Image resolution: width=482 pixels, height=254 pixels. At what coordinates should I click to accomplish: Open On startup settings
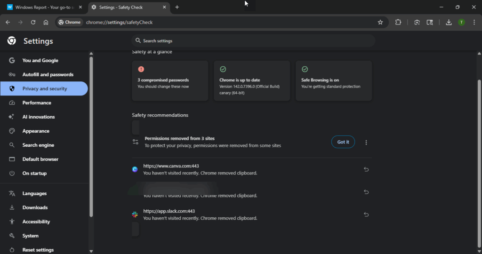pos(44,173)
